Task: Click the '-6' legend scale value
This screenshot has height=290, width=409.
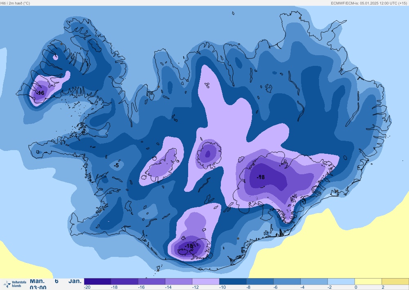Action: coord(276,288)
